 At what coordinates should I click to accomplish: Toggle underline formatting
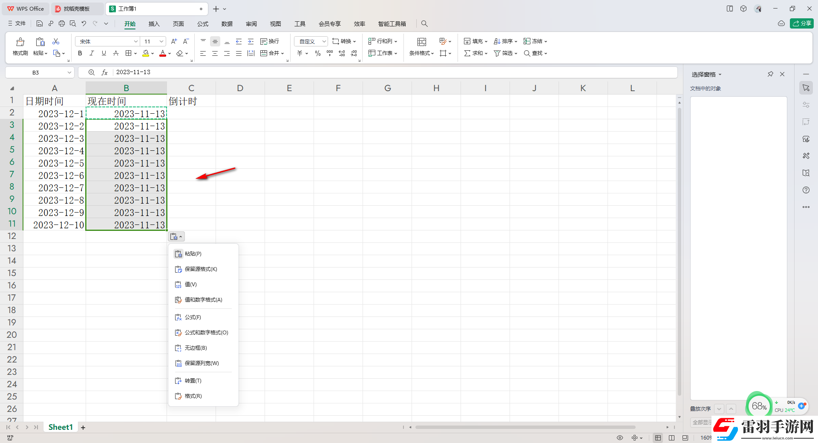pos(104,53)
